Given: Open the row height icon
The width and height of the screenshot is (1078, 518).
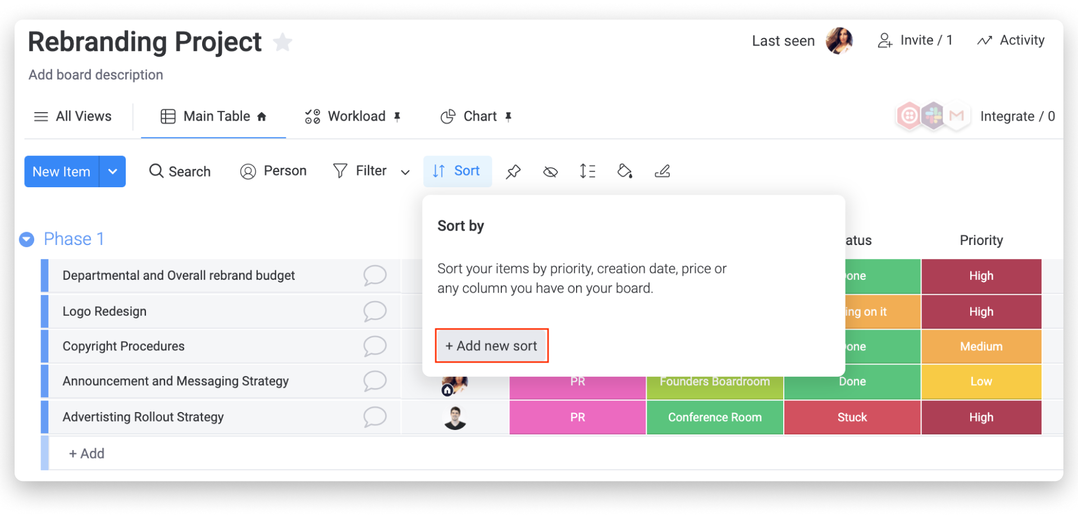Looking at the screenshot, I should point(587,171).
